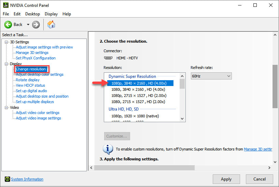Viewport: 279px width, 187px height.
Task: Click the Cancel button
Action: [x=260, y=179]
